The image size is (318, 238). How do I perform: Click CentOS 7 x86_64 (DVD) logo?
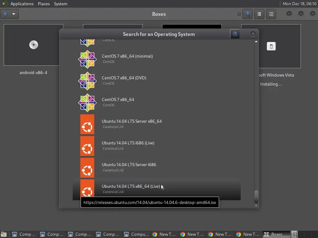pos(87,81)
